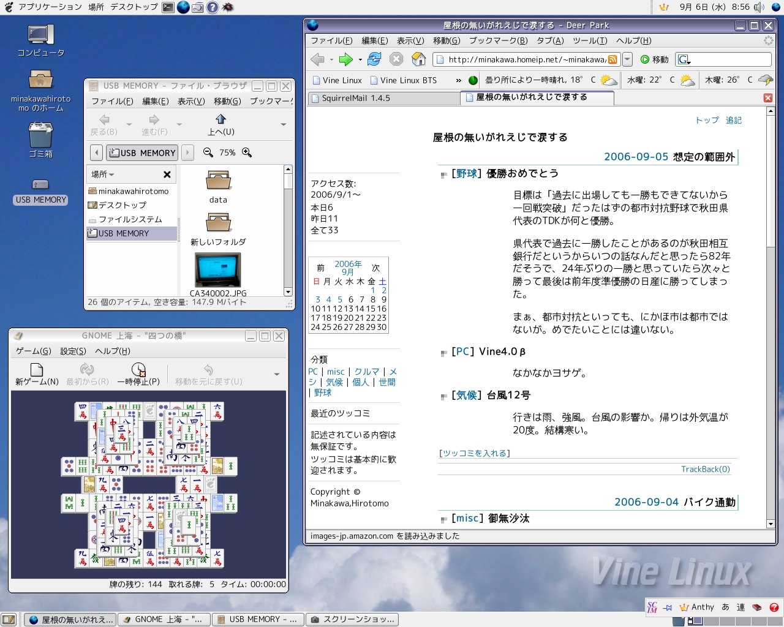Click 上へ(U) up button in file browser
Viewport: 784px width, 627px height.
point(221,124)
